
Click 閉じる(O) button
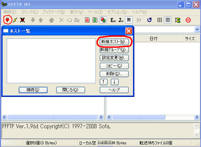coord(70,90)
